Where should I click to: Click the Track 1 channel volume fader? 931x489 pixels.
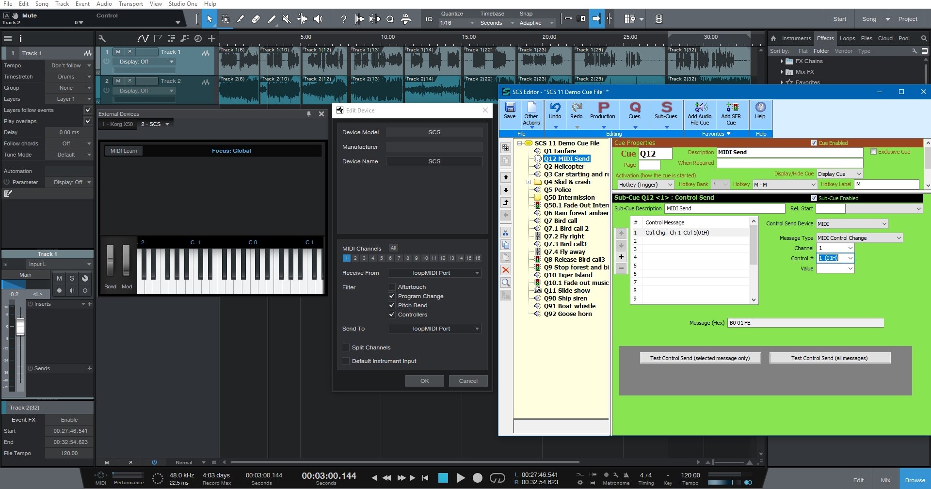pos(20,327)
